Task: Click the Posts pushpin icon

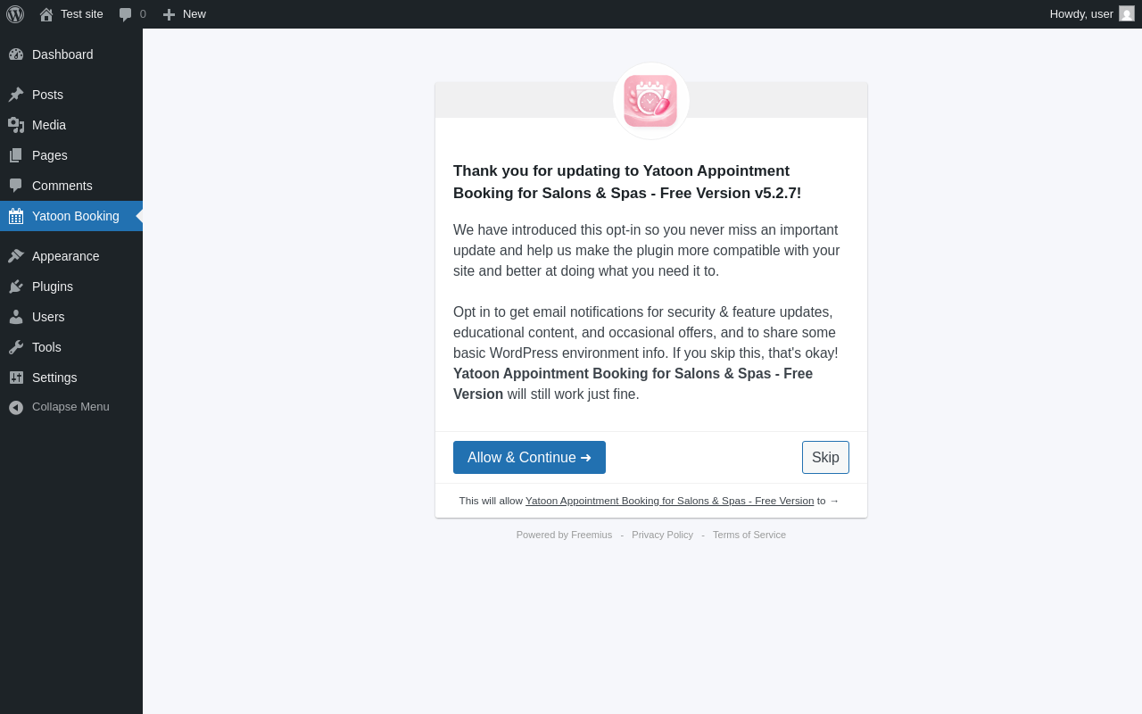Action: (x=16, y=95)
